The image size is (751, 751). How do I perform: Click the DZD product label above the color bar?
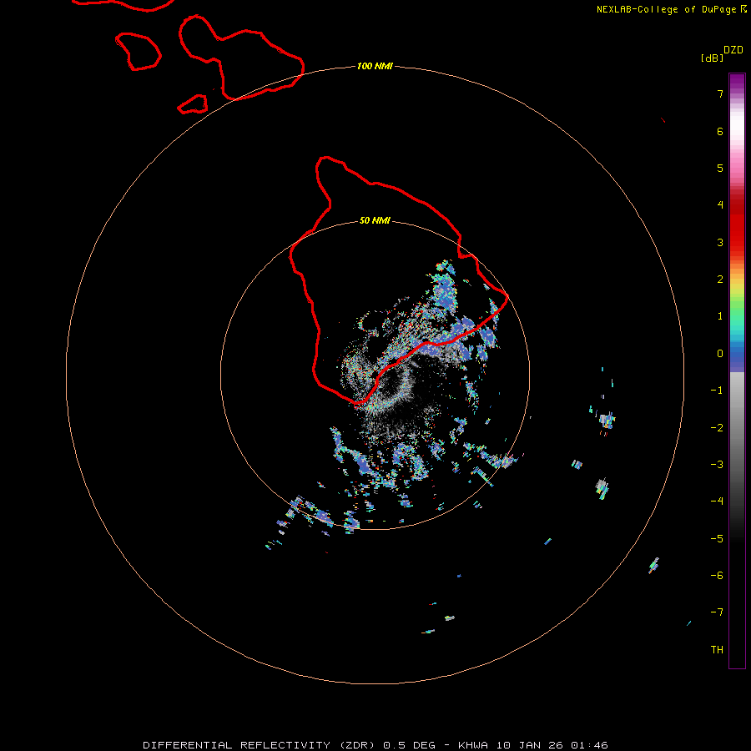tap(733, 50)
